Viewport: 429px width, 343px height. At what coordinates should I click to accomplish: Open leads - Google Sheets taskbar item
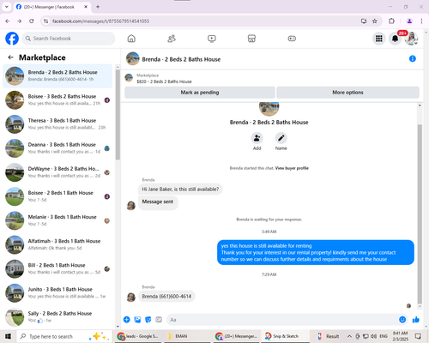point(139,336)
